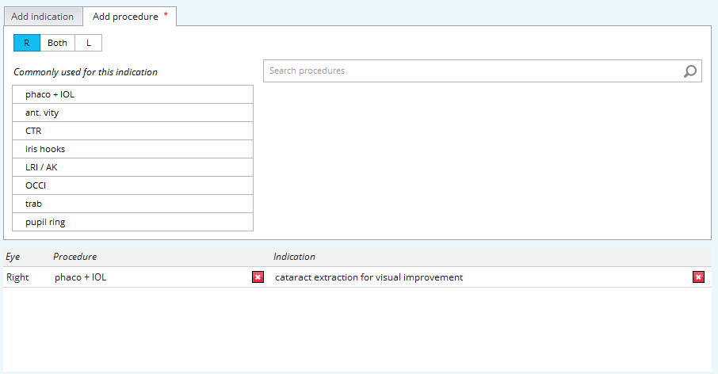Click the Search procedures field
Image resolution: width=718 pixels, height=374 pixels.
click(x=472, y=71)
